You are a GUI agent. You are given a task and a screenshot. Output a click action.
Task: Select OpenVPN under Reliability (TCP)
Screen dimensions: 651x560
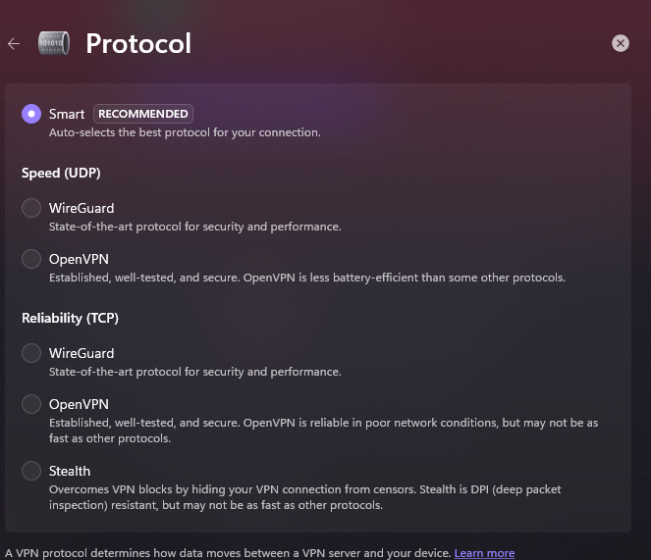[31, 404]
